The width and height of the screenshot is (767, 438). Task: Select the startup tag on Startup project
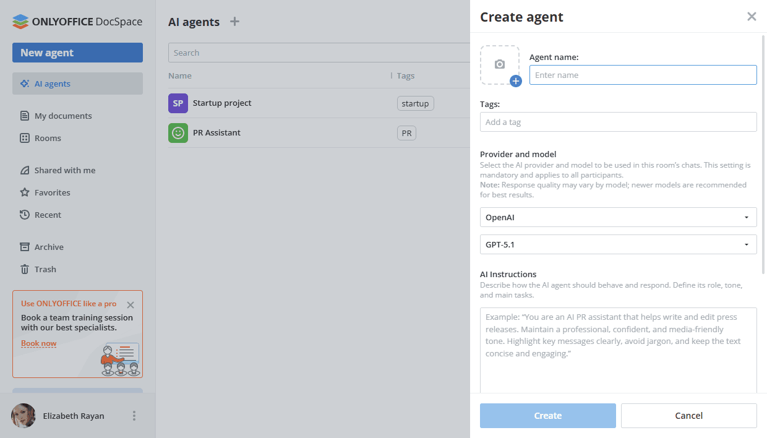pyautogui.click(x=415, y=103)
